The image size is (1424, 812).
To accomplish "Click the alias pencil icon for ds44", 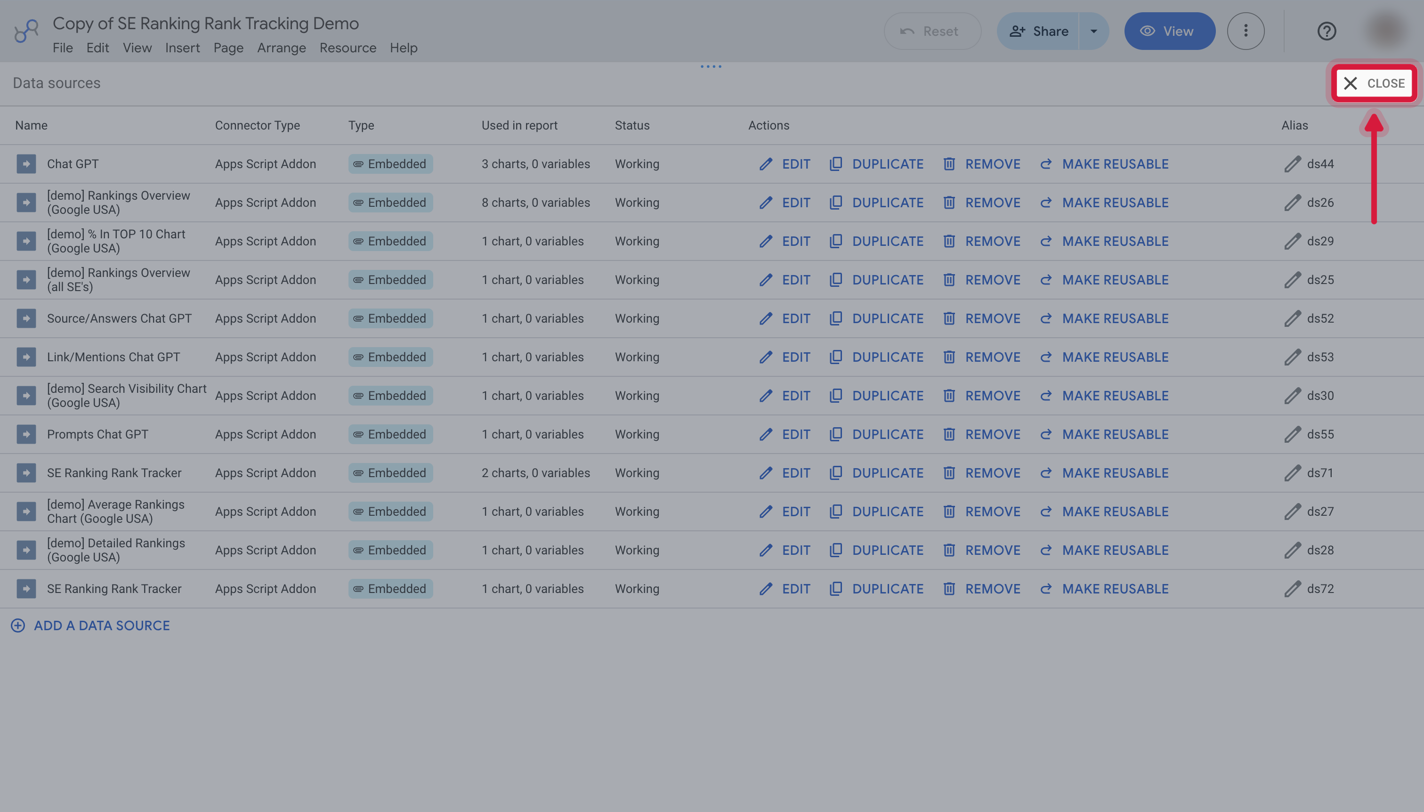I will pos(1293,164).
